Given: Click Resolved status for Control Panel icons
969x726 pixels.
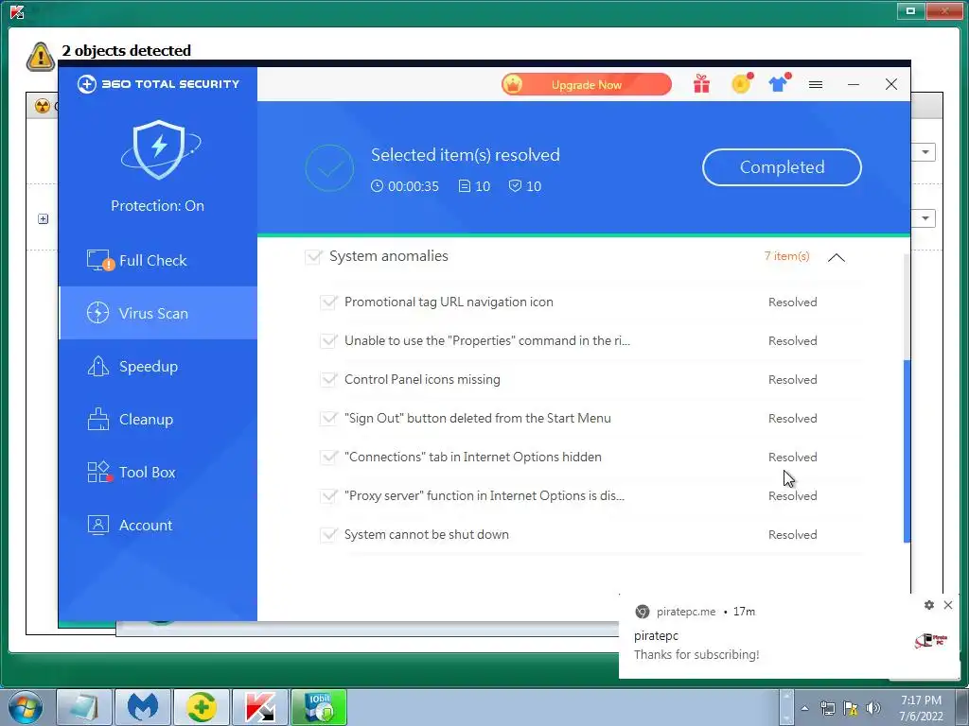Looking at the screenshot, I should (x=793, y=380).
